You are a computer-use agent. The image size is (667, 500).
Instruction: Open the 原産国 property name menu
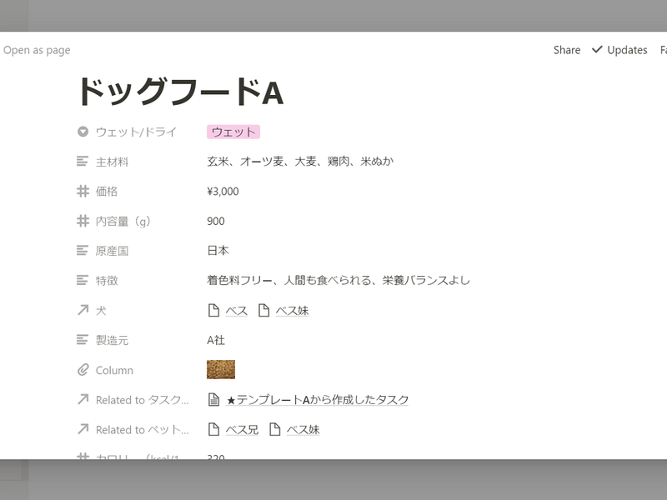click(x=112, y=251)
